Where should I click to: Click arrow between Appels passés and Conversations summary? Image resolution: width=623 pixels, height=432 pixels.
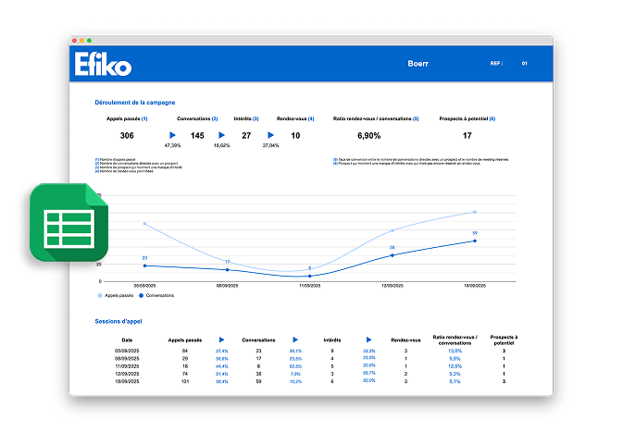coord(172,135)
